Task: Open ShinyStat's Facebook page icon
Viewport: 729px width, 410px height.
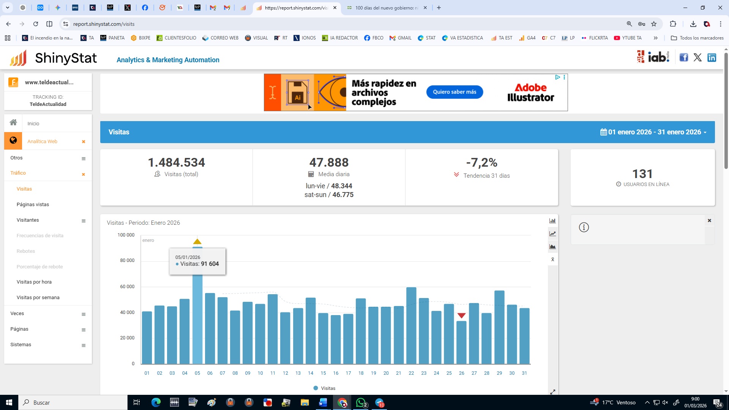Action: click(683, 57)
